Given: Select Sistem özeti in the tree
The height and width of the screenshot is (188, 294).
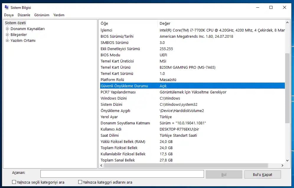Looking at the screenshot, I should point(15,23).
